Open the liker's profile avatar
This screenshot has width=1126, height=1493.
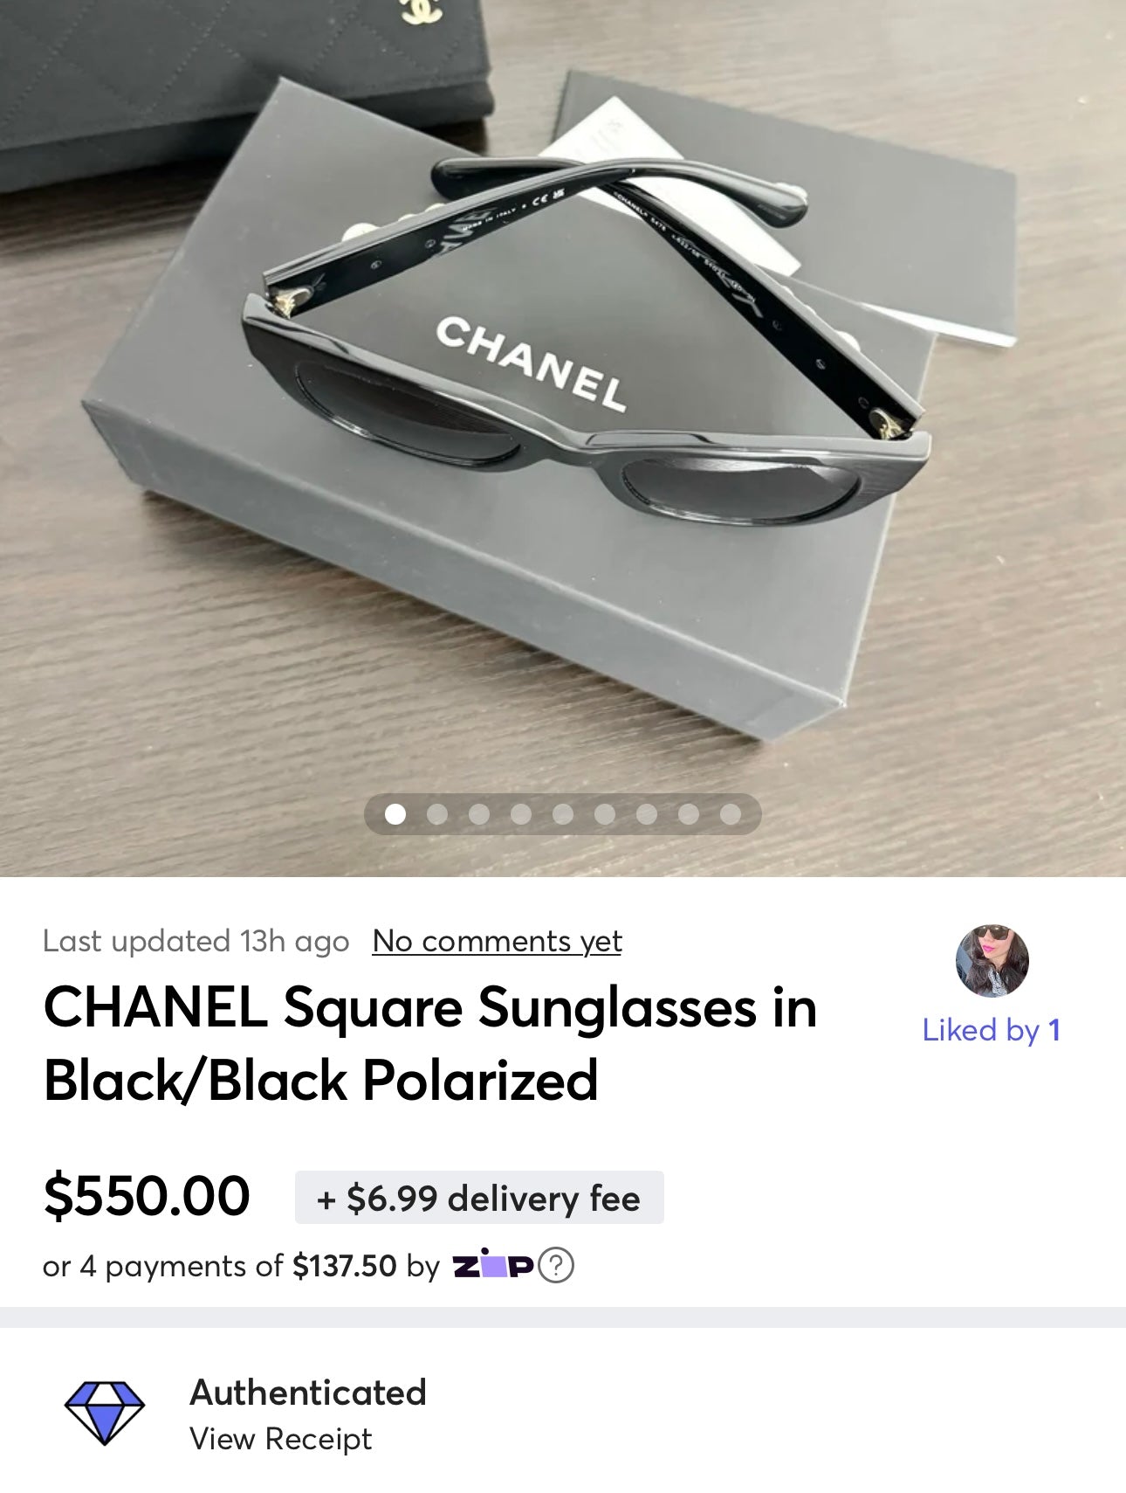click(x=992, y=961)
